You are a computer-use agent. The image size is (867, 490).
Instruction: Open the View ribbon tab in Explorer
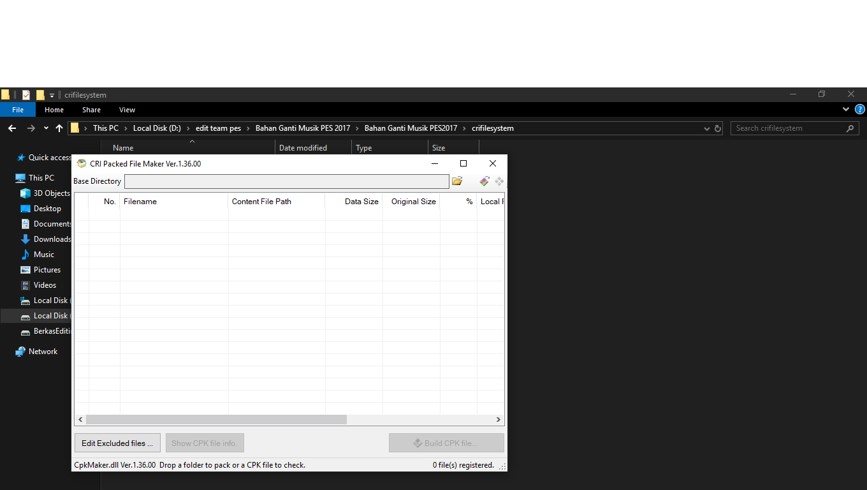coord(127,110)
